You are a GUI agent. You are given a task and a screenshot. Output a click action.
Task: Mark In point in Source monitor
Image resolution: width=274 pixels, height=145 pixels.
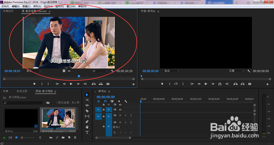click(42, 84)
